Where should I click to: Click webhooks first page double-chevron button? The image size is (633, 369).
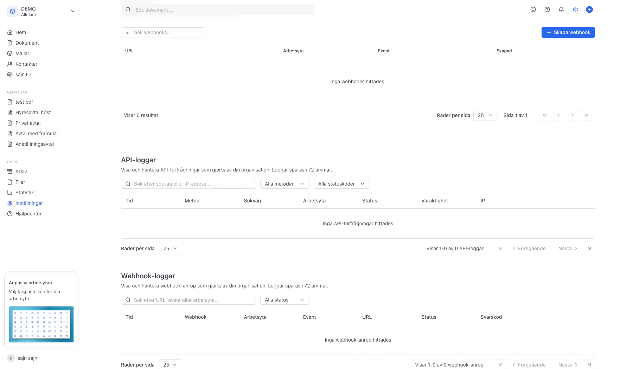tap(544, 115)
